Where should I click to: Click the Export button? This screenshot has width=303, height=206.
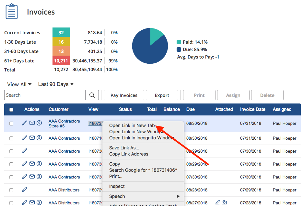coord(162,95)
